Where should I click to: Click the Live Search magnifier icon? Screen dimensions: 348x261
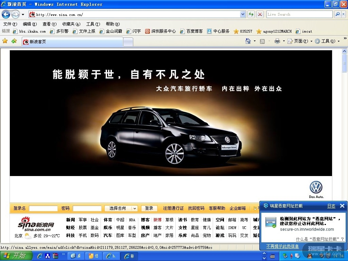[337, 14]
